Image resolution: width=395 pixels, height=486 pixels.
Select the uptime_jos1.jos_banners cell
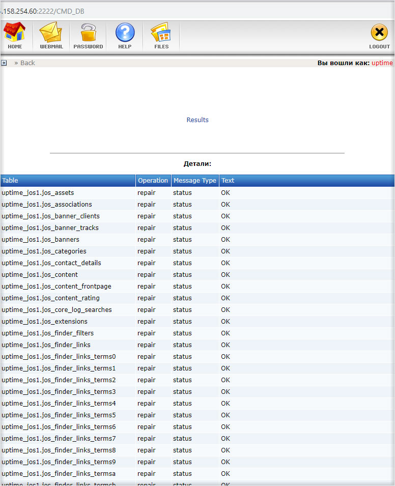point(68,240)
